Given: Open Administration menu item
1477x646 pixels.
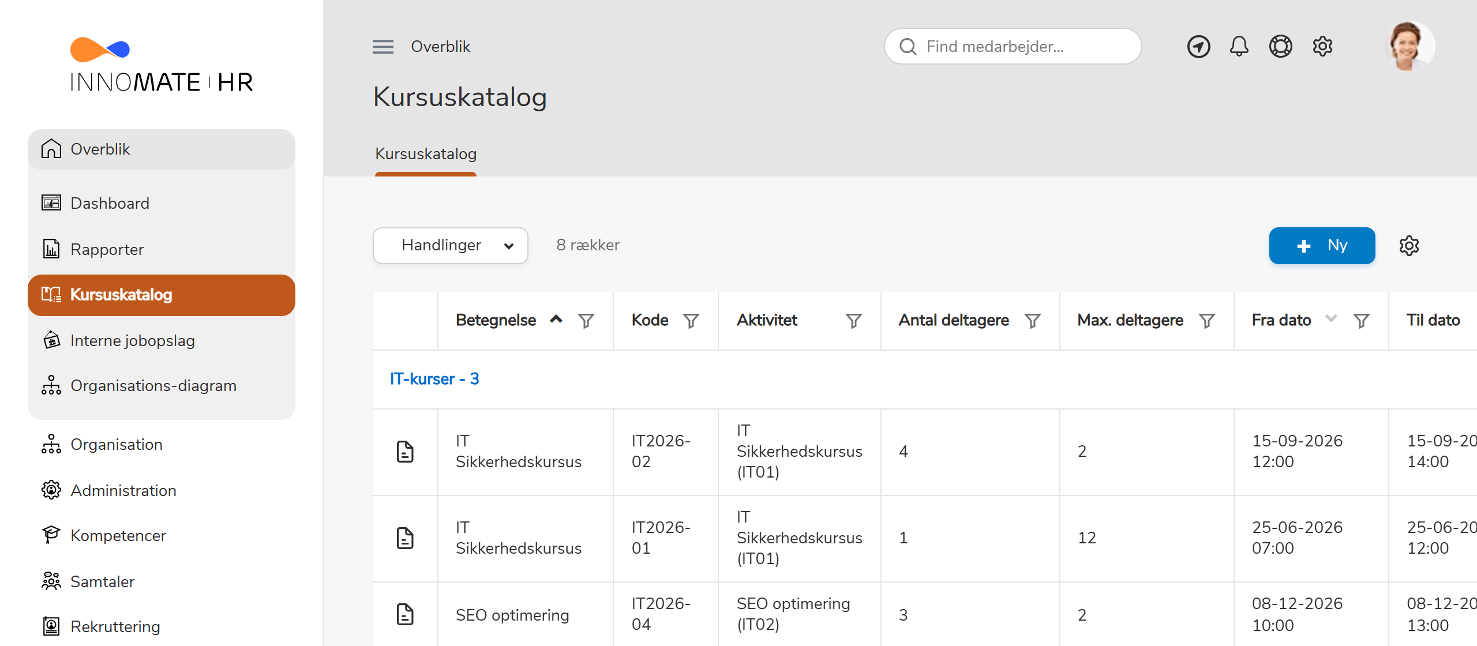Looking at the screenshot, I should [162, 490].
